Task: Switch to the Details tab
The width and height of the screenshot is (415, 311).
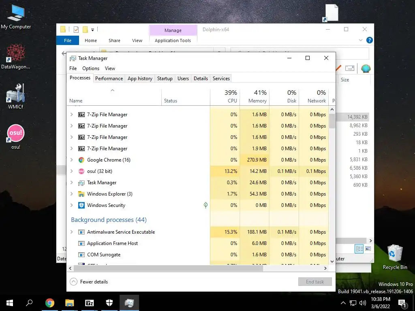Action: coord(201,79)
